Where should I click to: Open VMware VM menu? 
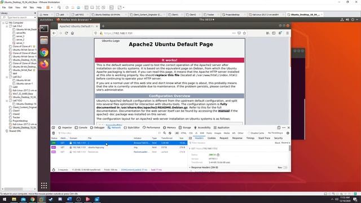[25, 7]
